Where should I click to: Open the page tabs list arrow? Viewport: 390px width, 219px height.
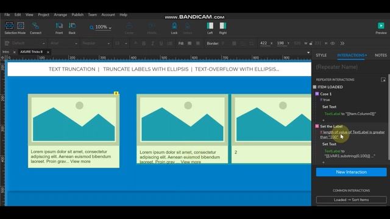tap(308, 52)
